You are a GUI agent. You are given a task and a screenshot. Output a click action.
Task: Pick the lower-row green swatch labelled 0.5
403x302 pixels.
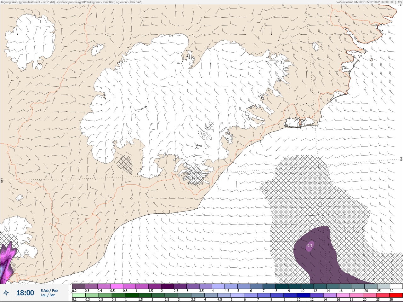[105, 295]
